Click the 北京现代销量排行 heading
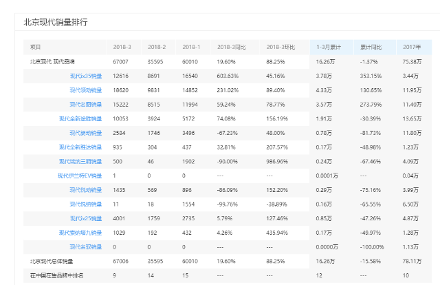This screenshot has height=285, width=440. (x=56, y=22)
